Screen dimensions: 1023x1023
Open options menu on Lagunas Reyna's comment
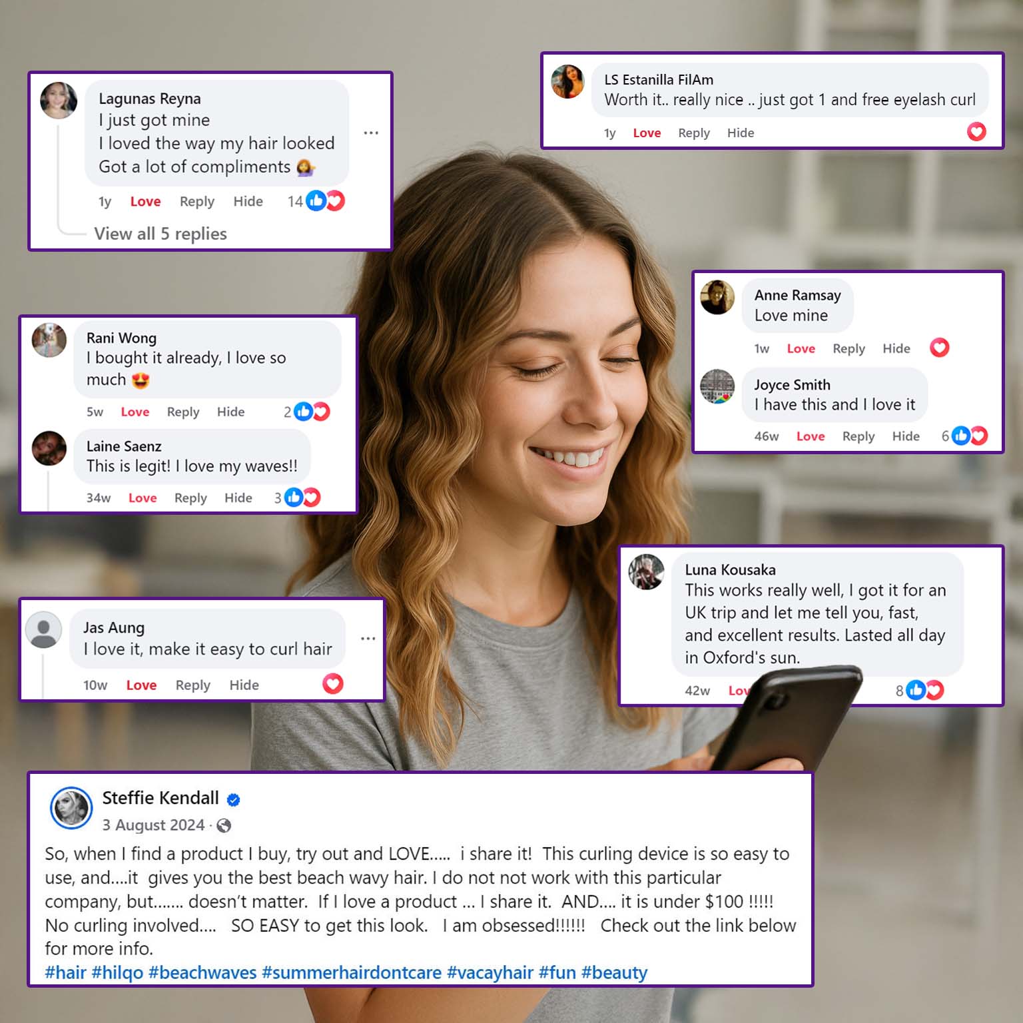point(371,133)
